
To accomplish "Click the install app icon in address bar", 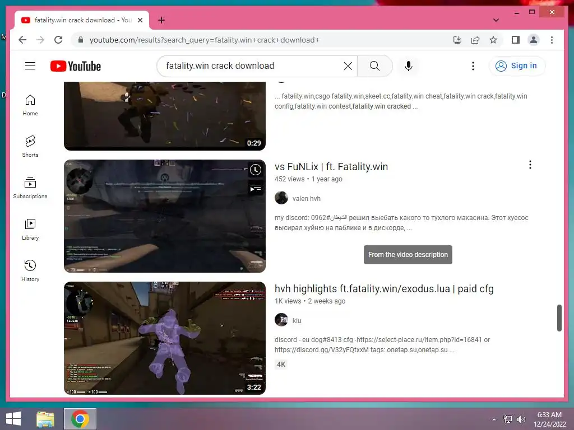I will (457, 40).
